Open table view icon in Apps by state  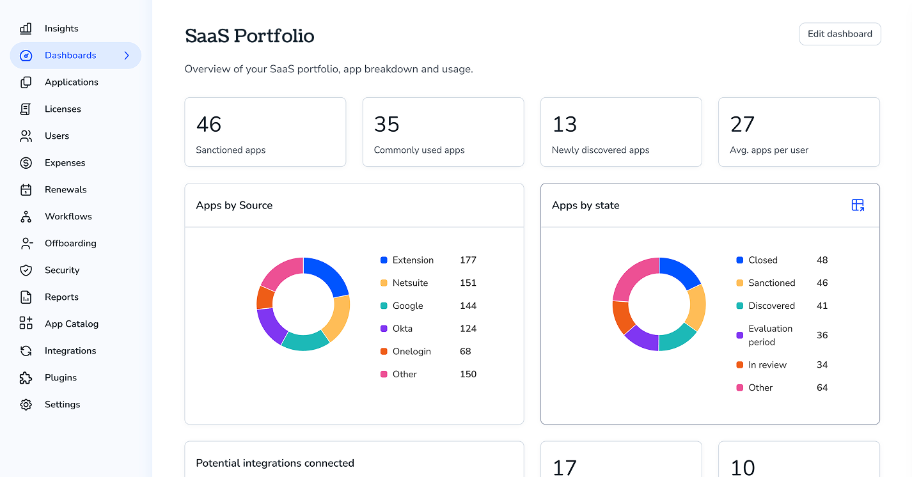[x=858, y=205]
